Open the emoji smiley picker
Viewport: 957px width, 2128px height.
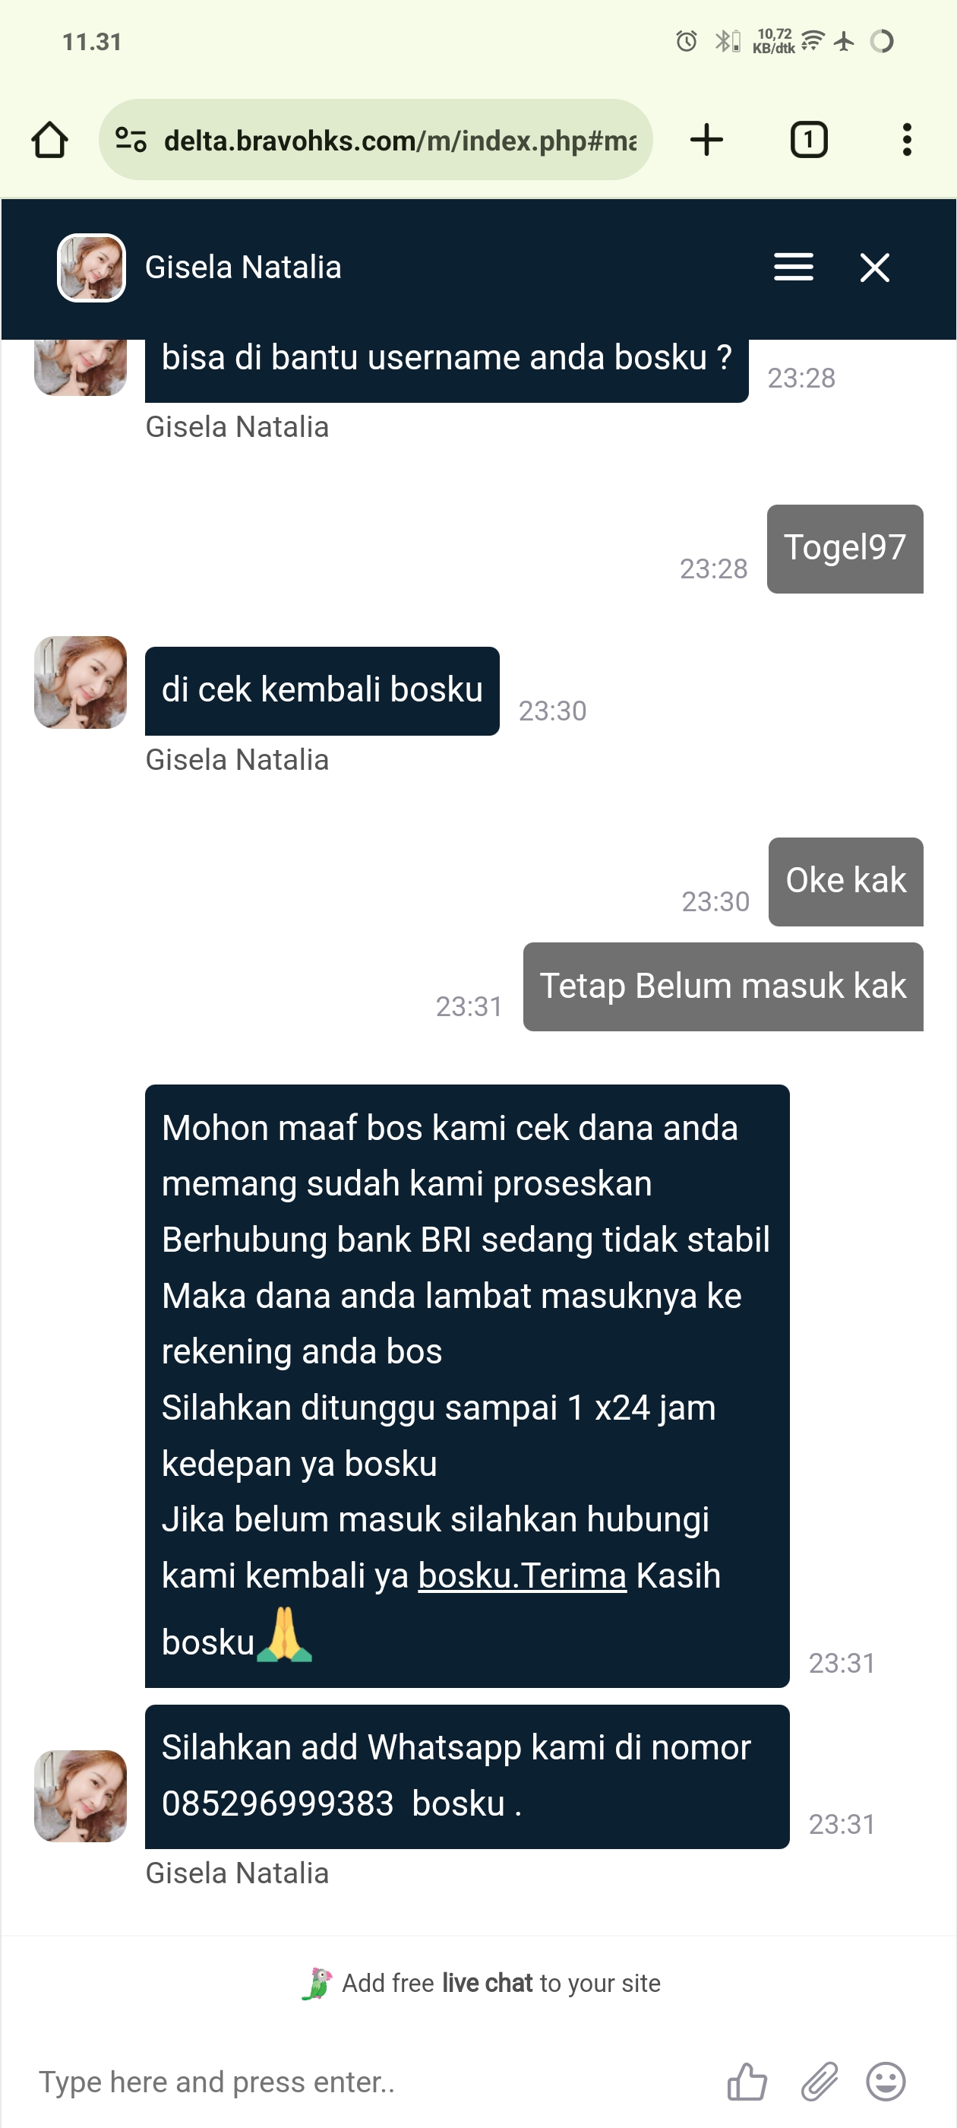886,2081
